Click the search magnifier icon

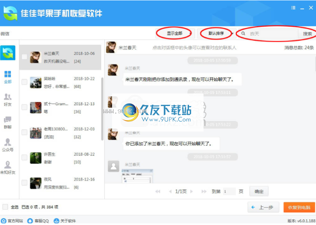243,34
